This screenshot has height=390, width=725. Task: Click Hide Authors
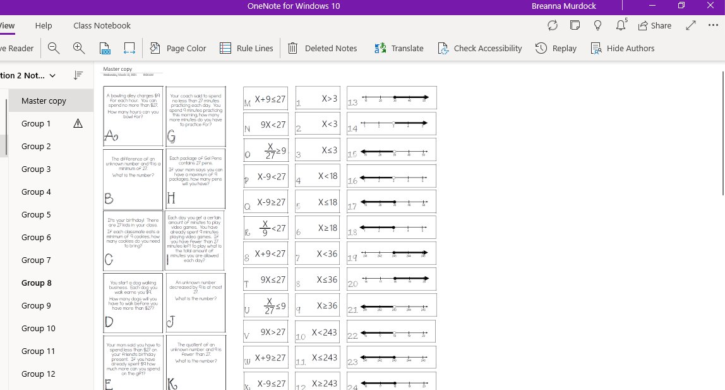pos(622,48)
